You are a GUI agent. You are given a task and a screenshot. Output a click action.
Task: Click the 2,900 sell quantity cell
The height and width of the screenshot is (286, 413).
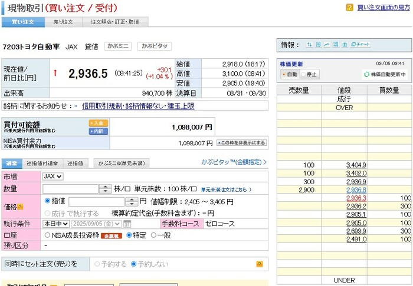tap(299, 190)
